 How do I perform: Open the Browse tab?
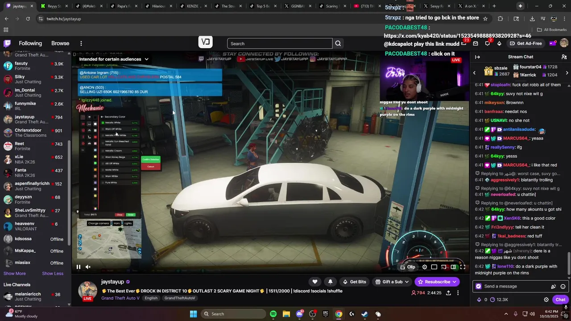pos(60,43)
